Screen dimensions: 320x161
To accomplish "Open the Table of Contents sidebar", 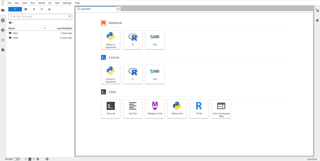I will tap(3, 40).
